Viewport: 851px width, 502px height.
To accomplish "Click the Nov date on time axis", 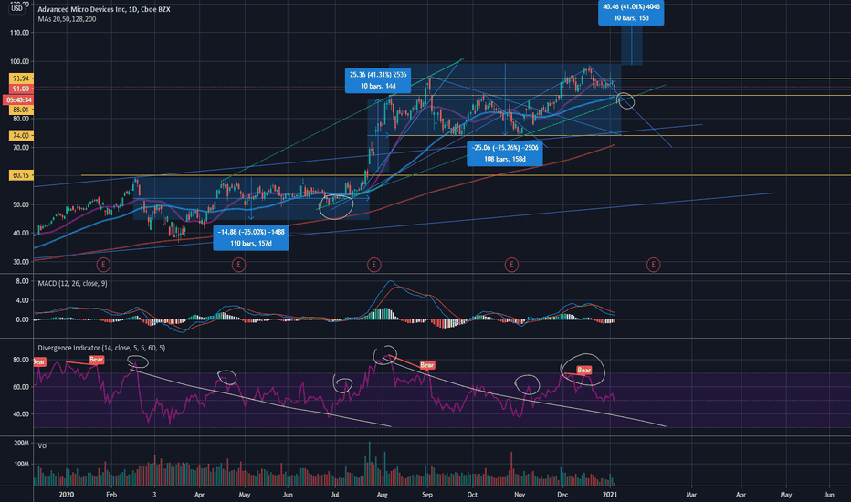I will (520, 495).
